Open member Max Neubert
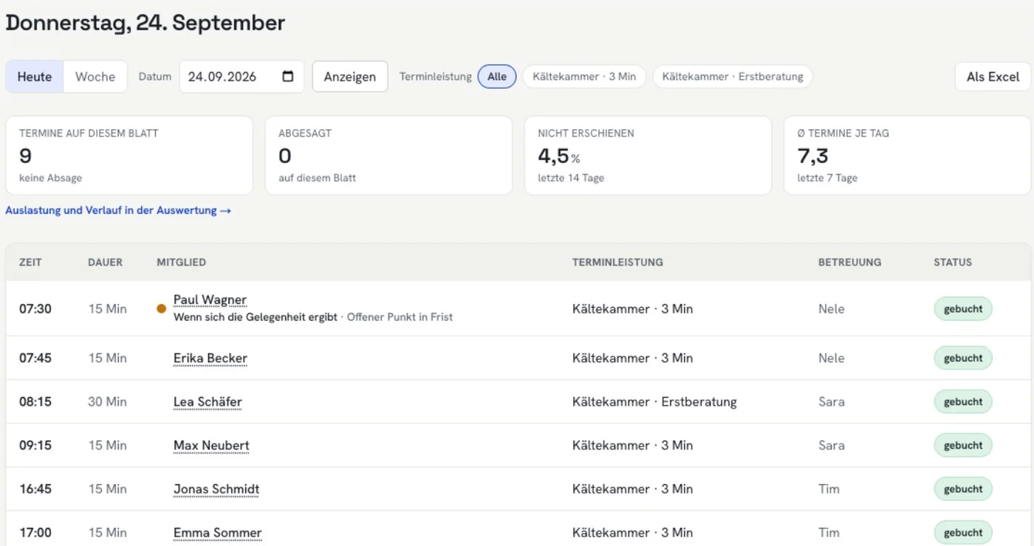 pyautogui.click(x=211, y=445)
